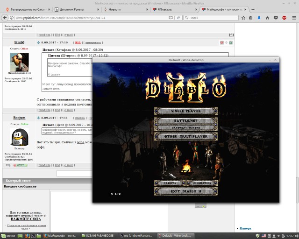Click anchor icon on bimb0's post

point(38,42)
